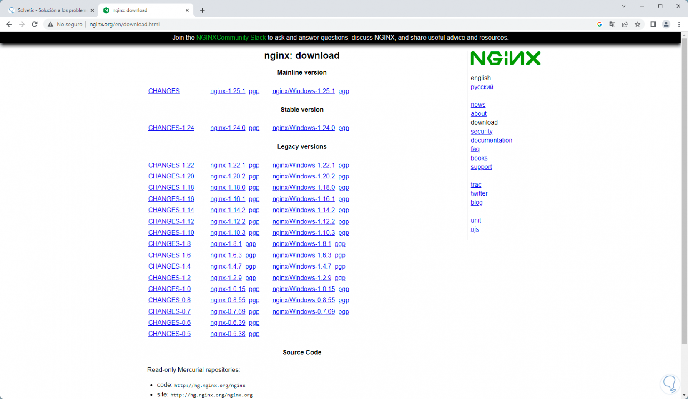Open the twitter link

click(479, 193)
